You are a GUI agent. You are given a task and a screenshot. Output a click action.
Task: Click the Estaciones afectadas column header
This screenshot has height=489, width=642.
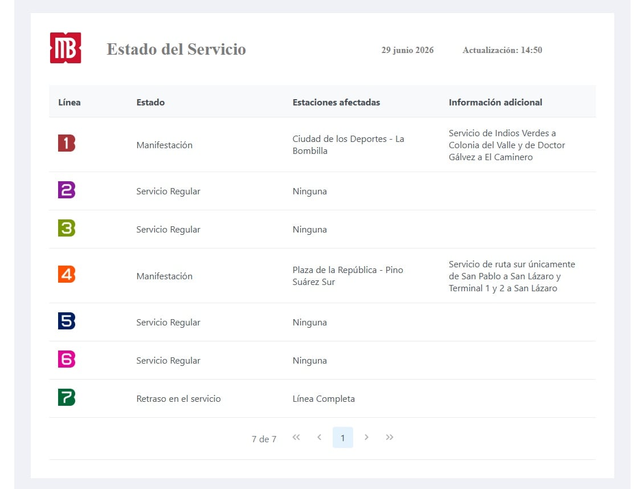point(336,103)
